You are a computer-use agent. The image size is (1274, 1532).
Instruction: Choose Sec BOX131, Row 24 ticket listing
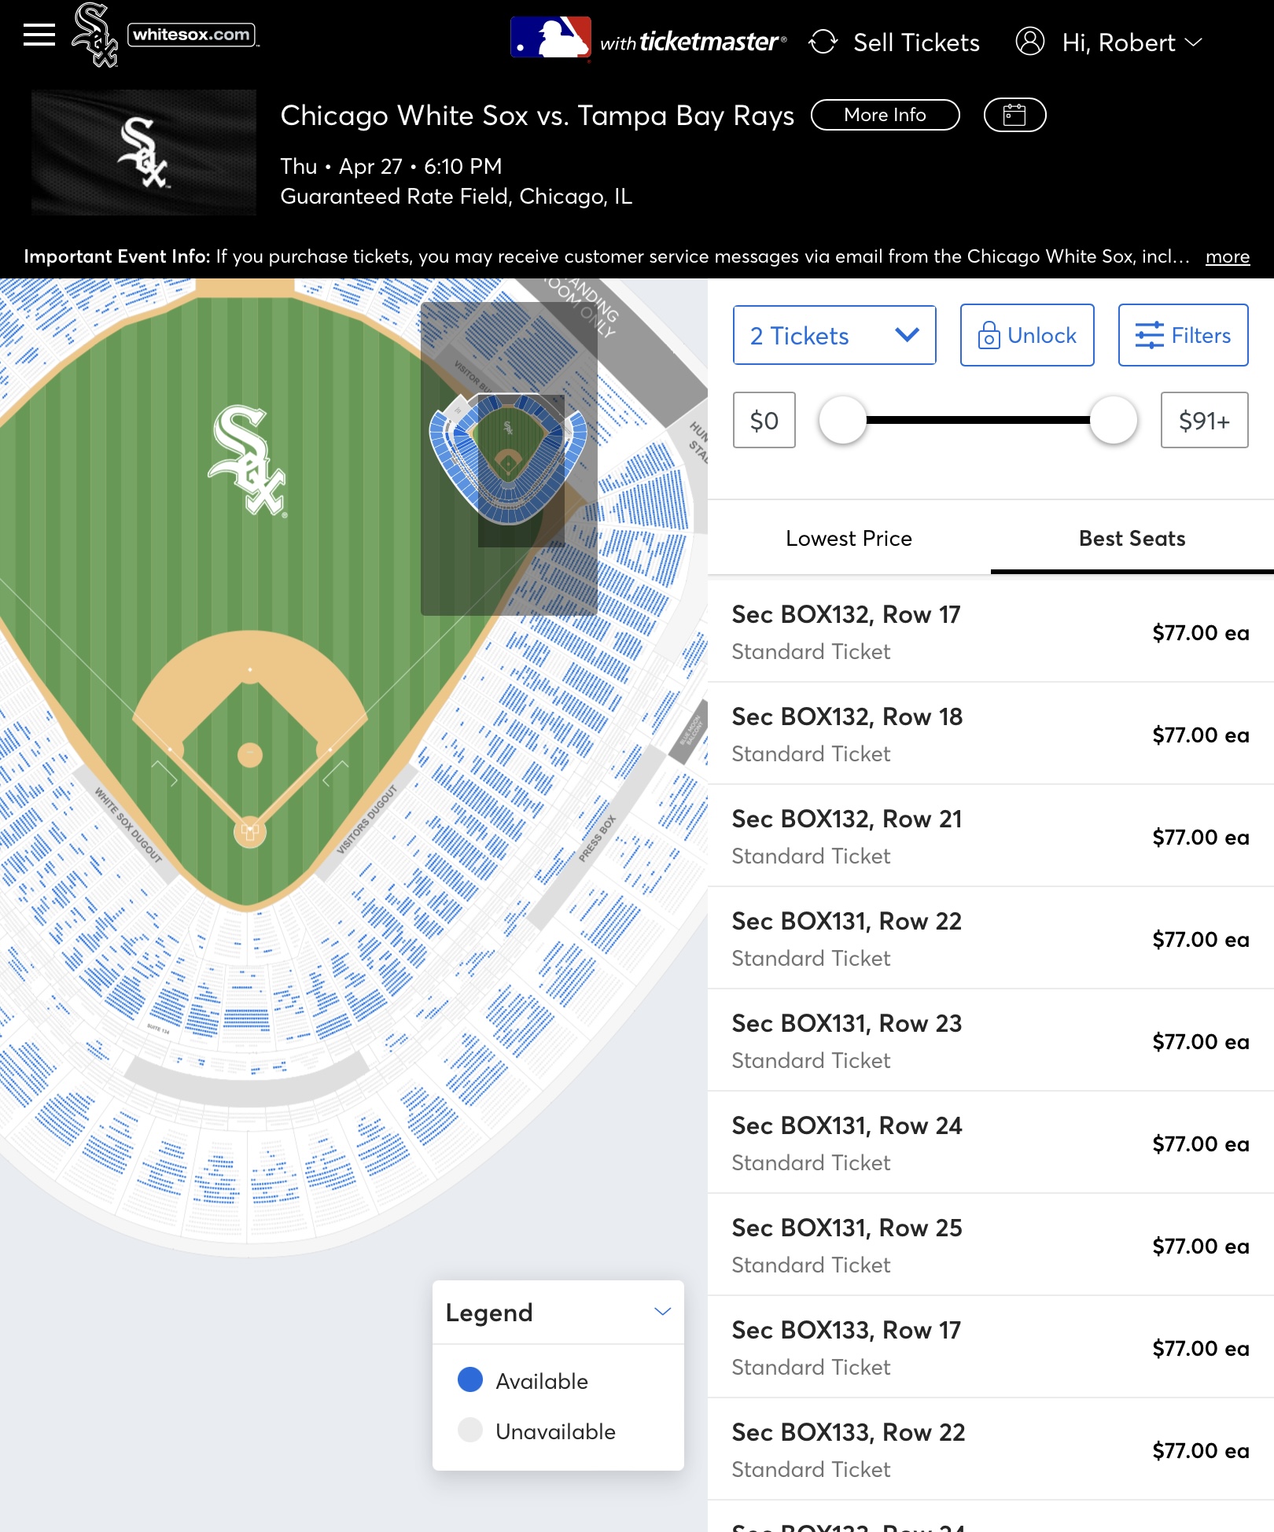[991, 1143]
